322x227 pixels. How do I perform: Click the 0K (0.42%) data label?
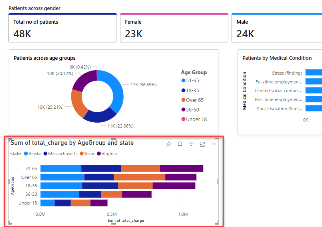coord(80,67)
